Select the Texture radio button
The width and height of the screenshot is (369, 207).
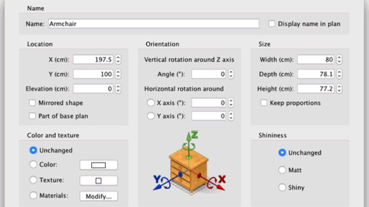pyautogui.click(x=33, y=180)
